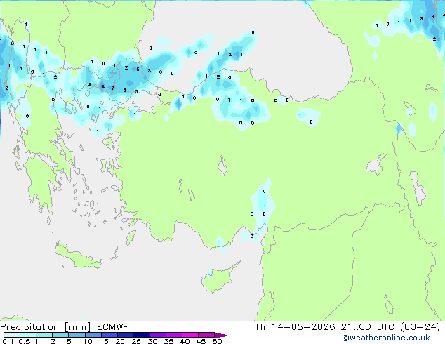
Task: Click the 'Th 14-05-2026' date text
Action: (295, 327)
